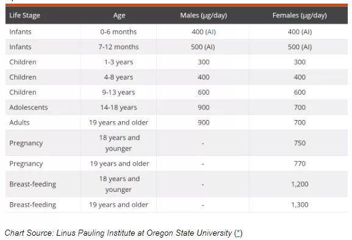Click the AI link in the Males 0-6 months cell
Image resolution: width=352 pixels, height=240 pixels.
coord(210,32)
